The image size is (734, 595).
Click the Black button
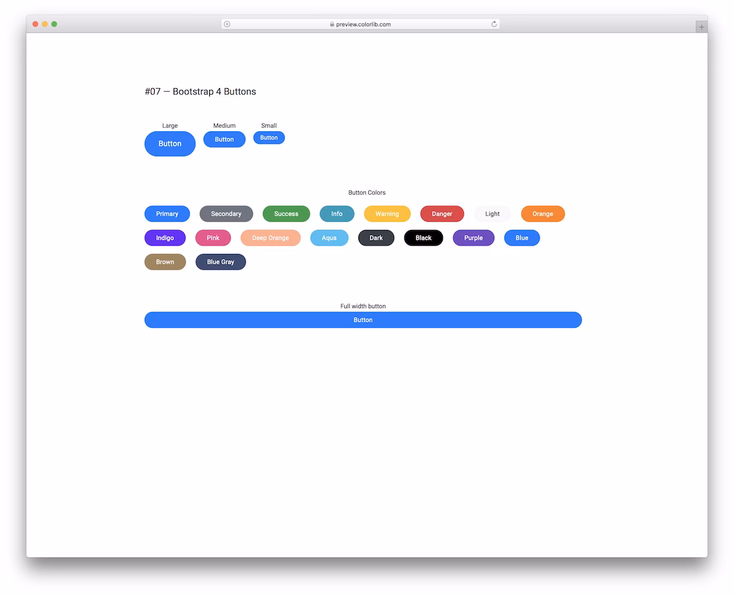point(423,238)
